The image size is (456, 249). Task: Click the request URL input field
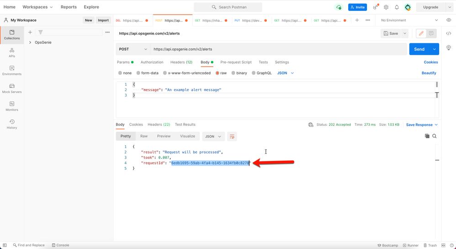[278, 49]
